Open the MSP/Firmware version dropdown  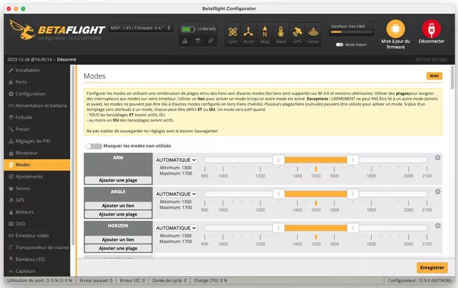141,28
